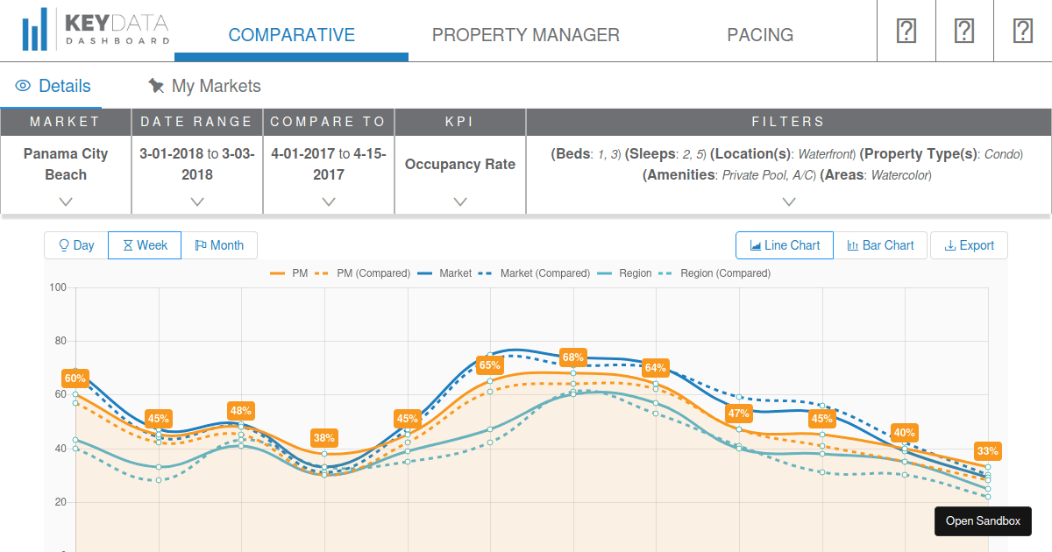Viewport: 1052px width, 552px height.
Task: Click the rightmost question mark header icon
Action: (1022, 31)
